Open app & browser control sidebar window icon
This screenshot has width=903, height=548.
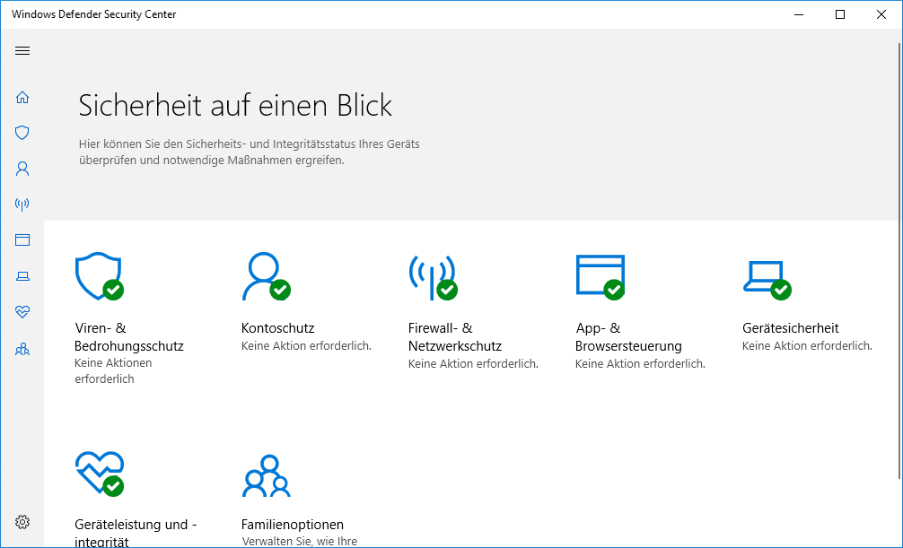click(22, 240)
